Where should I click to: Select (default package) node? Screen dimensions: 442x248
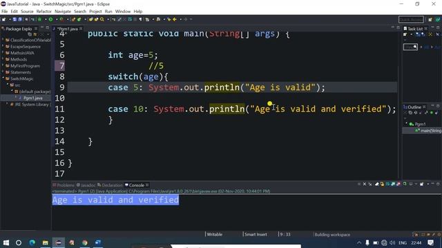tap(35, 92)
